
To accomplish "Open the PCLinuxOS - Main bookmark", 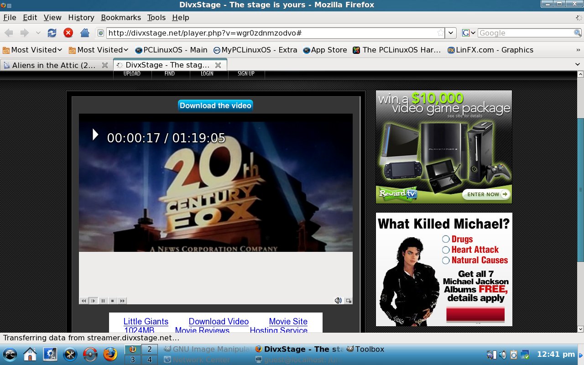I will point(171,50).
